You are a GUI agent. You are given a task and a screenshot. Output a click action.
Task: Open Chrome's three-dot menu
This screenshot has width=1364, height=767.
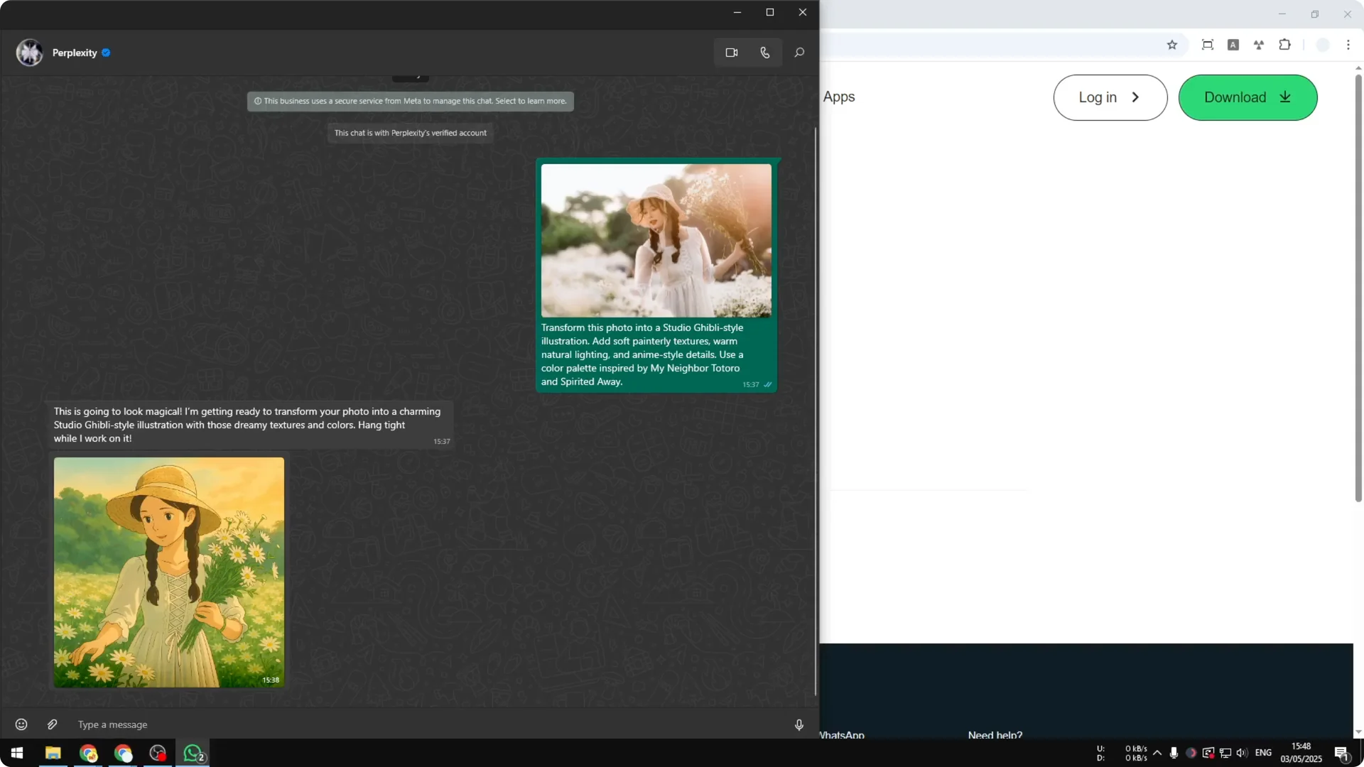[x=1348, y=45]
